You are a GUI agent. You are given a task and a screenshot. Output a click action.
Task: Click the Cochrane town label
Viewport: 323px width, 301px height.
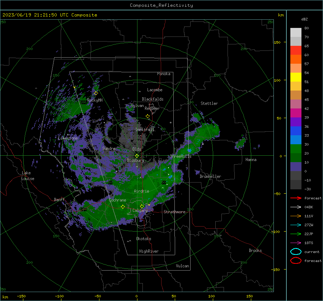coord(117,200)
